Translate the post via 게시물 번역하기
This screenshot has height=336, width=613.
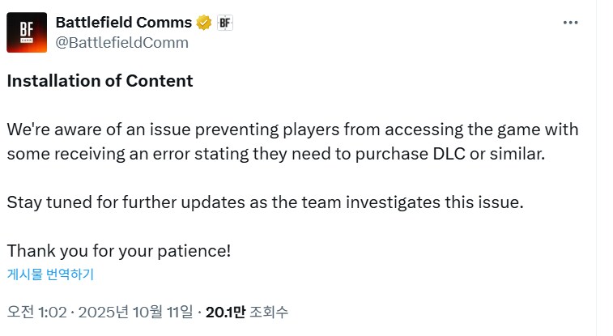pyautogui.click(x=50, y=274)
